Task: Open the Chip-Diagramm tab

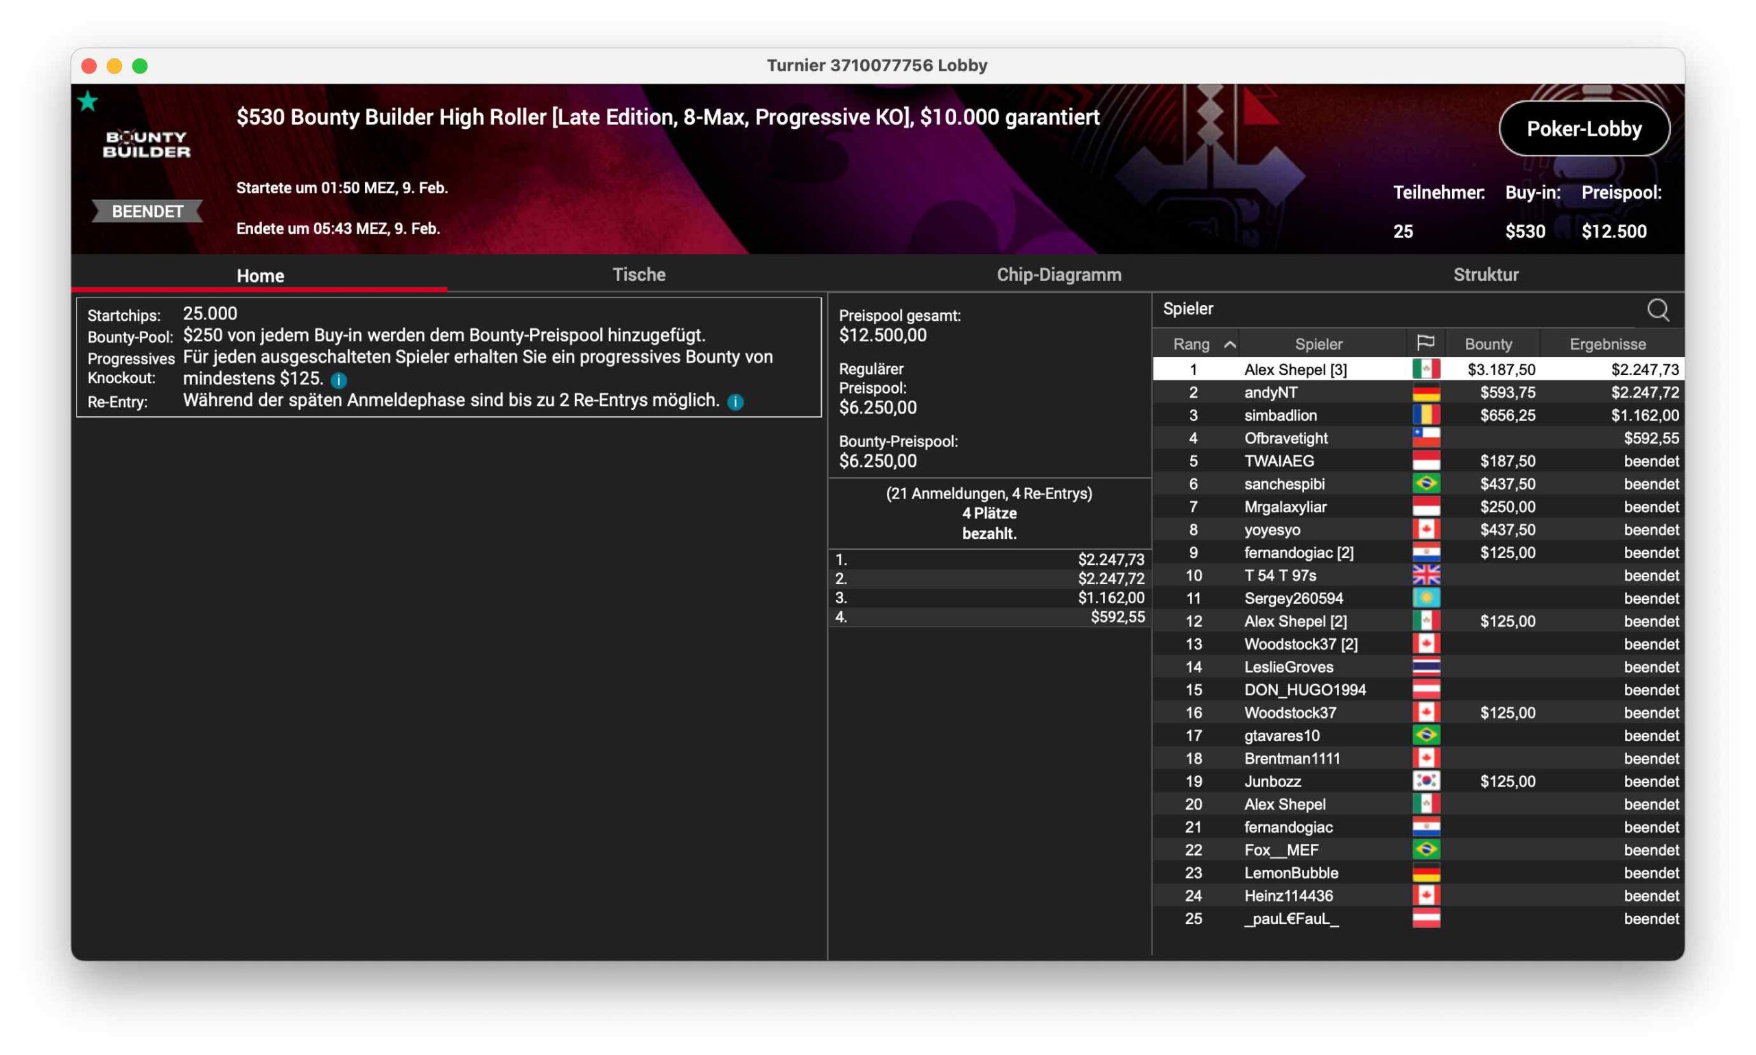Action: (x=1058, y=274)
